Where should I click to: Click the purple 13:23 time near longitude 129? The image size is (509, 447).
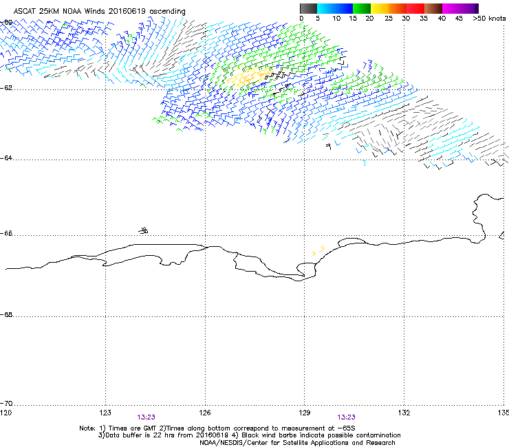(x=346, y=417)
